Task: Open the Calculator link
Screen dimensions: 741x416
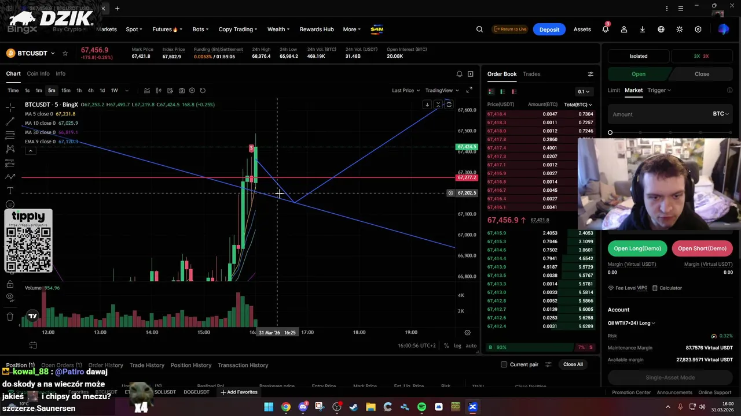Action: click(x=667, y=288)
